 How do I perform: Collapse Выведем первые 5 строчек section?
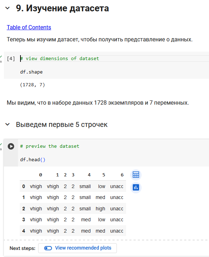coord(7,124)
